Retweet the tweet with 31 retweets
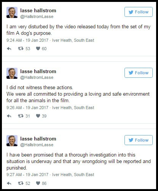Image resolution: width=158 pixels, height=191 pixels. point(21,116)
